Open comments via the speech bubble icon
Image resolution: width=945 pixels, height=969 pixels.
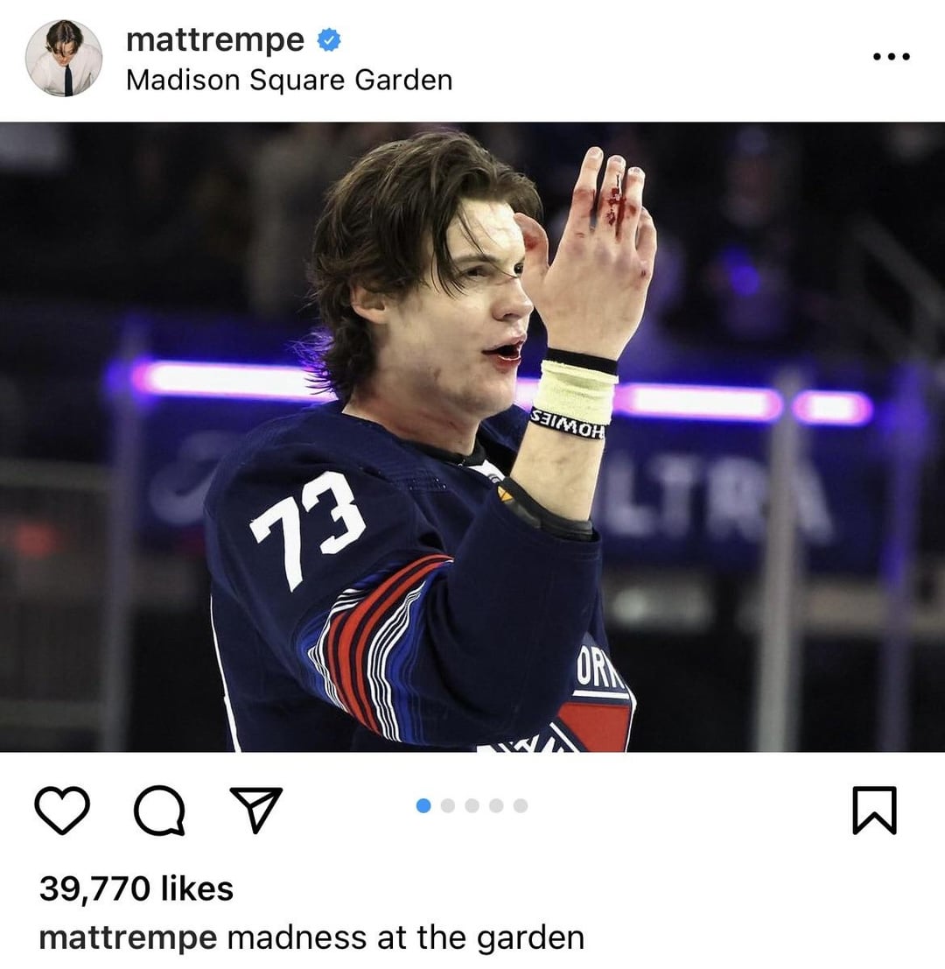159,811
